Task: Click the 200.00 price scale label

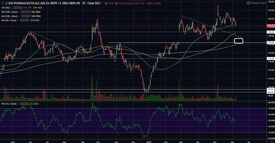Action: click(271, 2)
